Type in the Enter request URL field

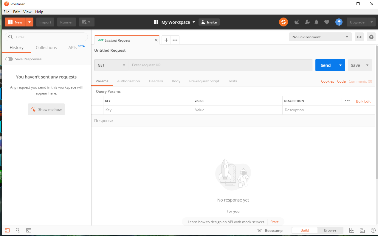tap(221, 65)
